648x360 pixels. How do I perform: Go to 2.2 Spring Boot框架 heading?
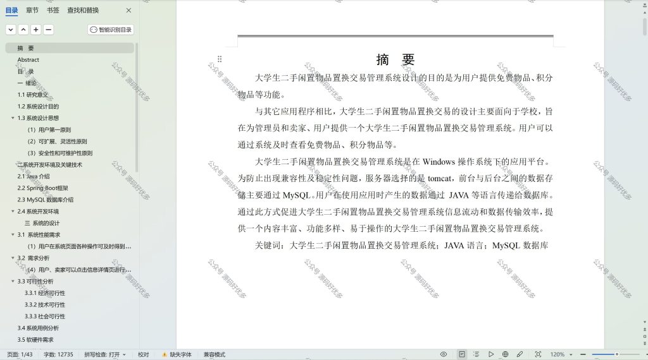pyautogui.click(x=42, y=188)
